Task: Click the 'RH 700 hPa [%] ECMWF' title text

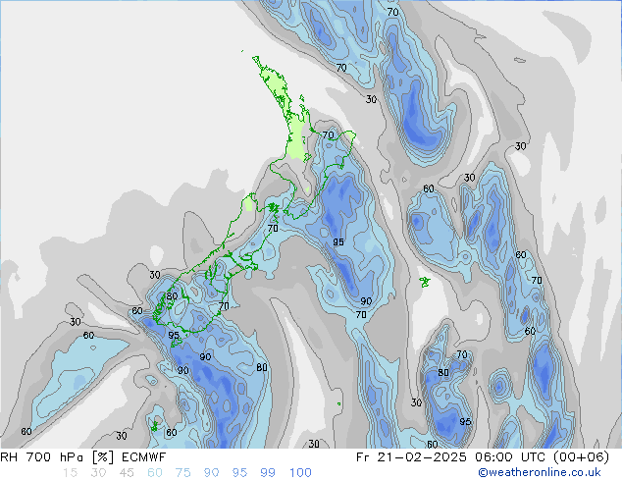Action: 83,457
